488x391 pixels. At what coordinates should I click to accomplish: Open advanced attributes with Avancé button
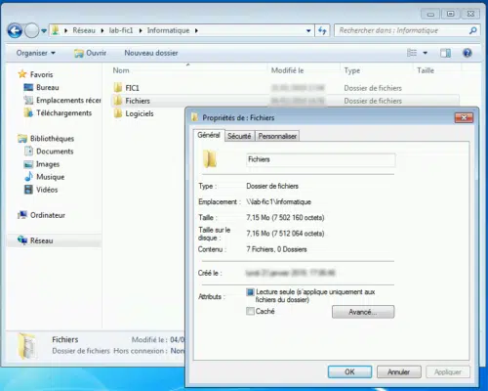pos(363,312)
